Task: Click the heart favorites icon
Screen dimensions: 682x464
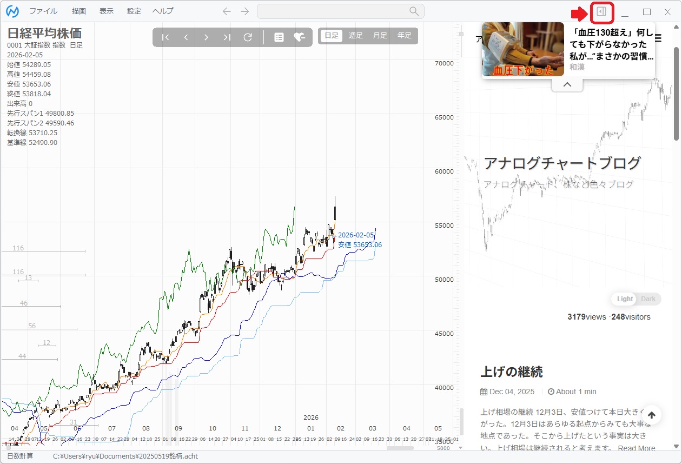Action: [299, 37]
